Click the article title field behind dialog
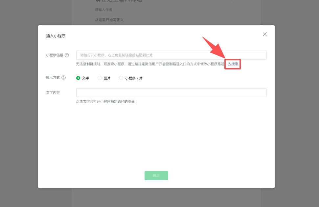 pos(119,1)
